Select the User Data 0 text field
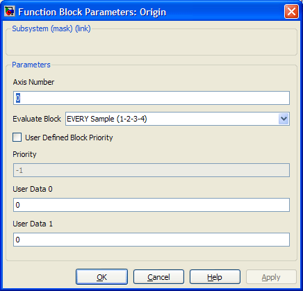The image size is (303, 291). click(151, 205)
